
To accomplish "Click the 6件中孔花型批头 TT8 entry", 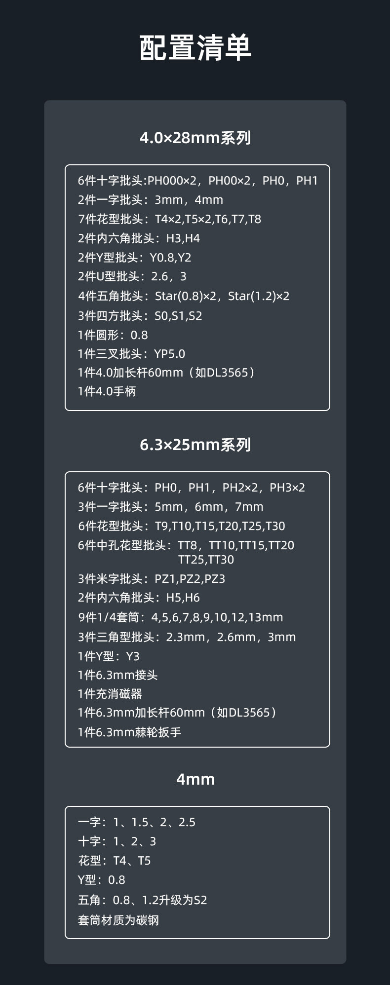I will (186, 552).
